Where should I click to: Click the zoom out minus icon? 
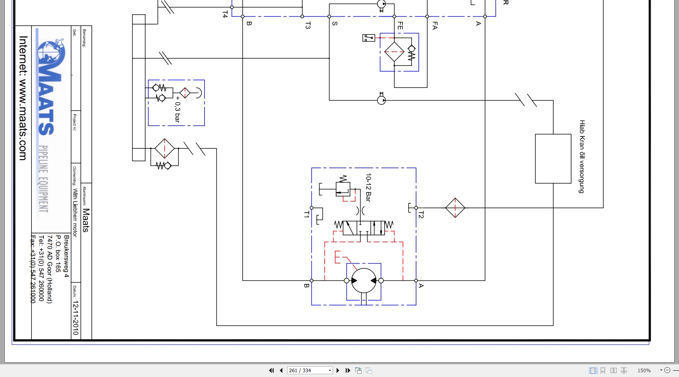coord(667,370)
